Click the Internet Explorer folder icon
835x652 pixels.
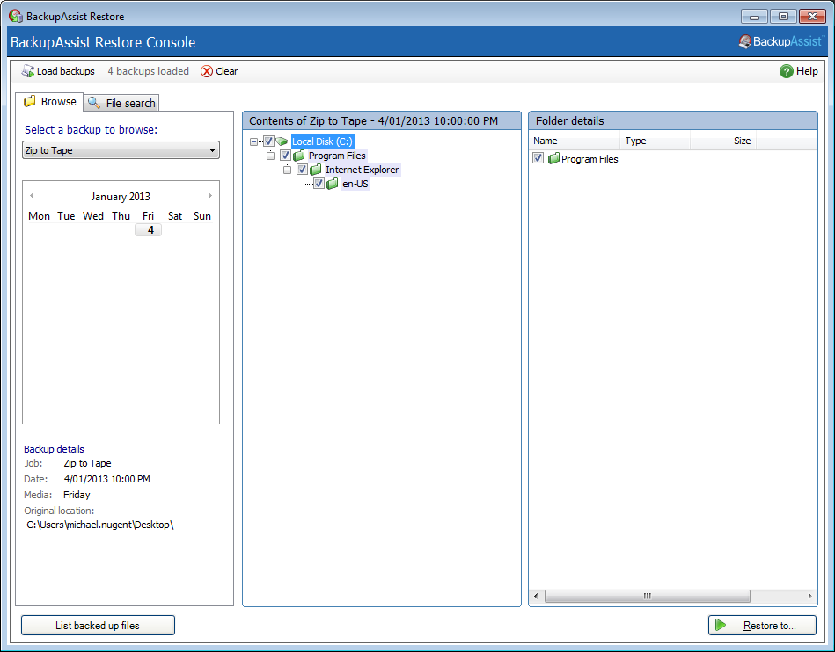[316, 170]
